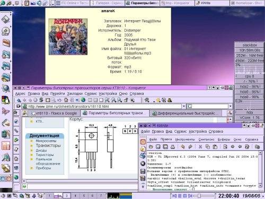
Task: Click the save file icon in Vim toolbar
Action: coord(158,146)
